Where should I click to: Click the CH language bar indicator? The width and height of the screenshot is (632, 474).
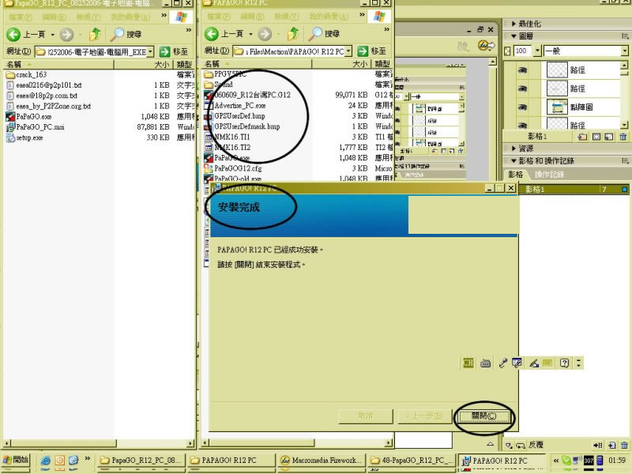(468, 363)
